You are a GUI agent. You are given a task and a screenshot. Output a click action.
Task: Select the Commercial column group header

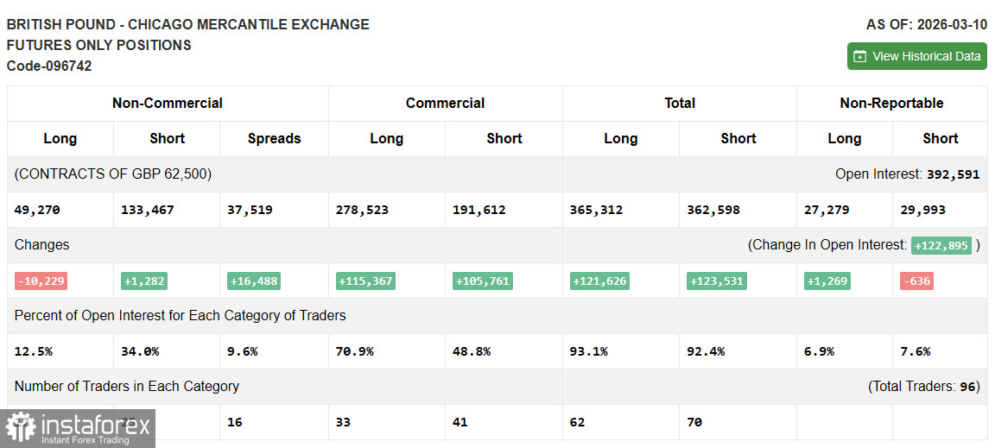point(445,103)
